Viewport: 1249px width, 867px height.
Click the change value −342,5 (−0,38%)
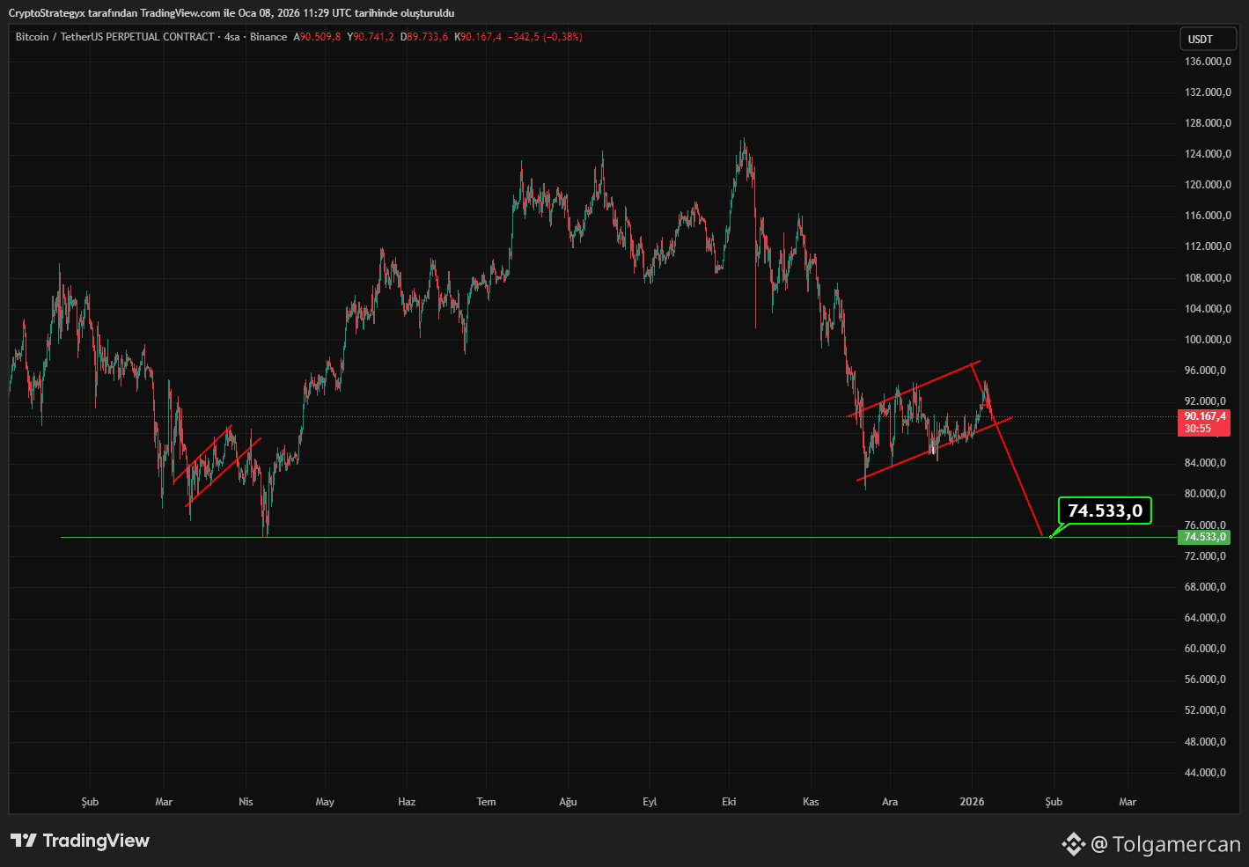(x=545, y=37)
